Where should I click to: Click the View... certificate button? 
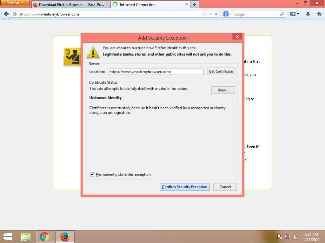point(223,90)
